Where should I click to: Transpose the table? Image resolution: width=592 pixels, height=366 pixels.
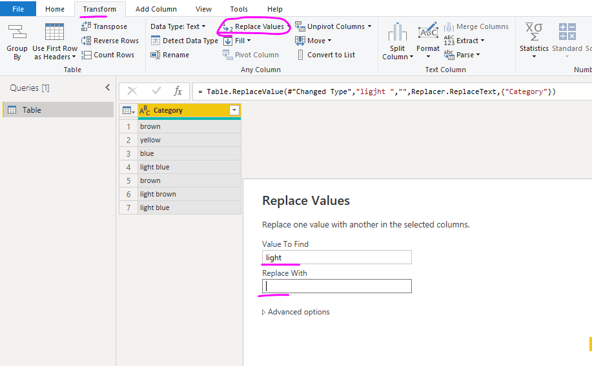point(105,26)
